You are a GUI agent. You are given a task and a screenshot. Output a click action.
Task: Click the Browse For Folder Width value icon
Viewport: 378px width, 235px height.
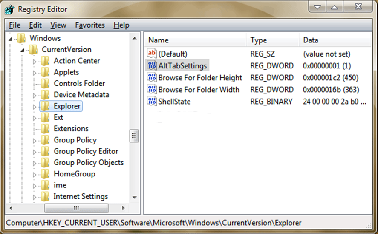pos(152,89)
